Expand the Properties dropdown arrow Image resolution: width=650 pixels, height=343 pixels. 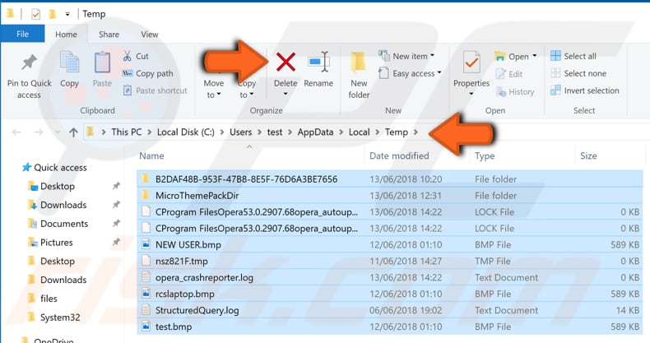click(471, 94)
